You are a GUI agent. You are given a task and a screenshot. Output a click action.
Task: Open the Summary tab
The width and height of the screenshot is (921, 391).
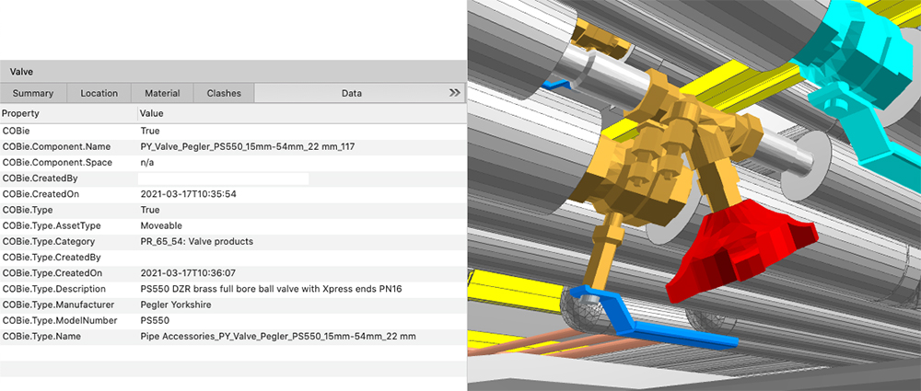coord(33,93)
